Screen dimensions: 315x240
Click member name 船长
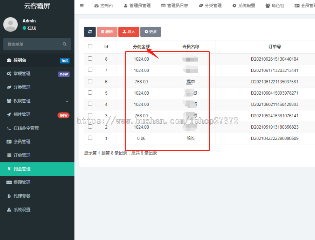click(x=191, y=138)
